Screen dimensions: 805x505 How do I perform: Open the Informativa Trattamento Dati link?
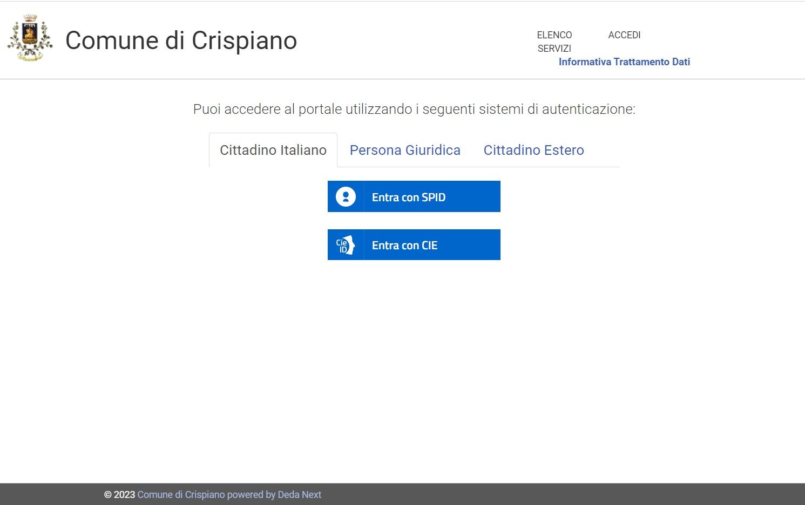click(x=624, y=62)
